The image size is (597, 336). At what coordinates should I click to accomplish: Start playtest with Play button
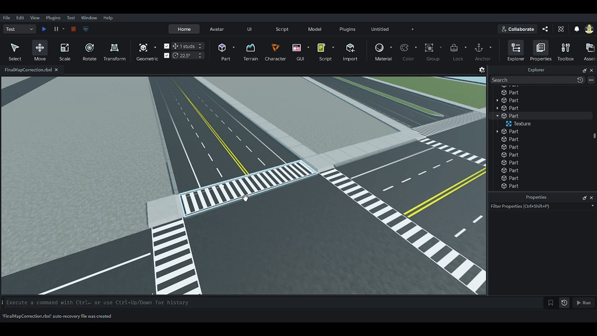coord(44,29)
